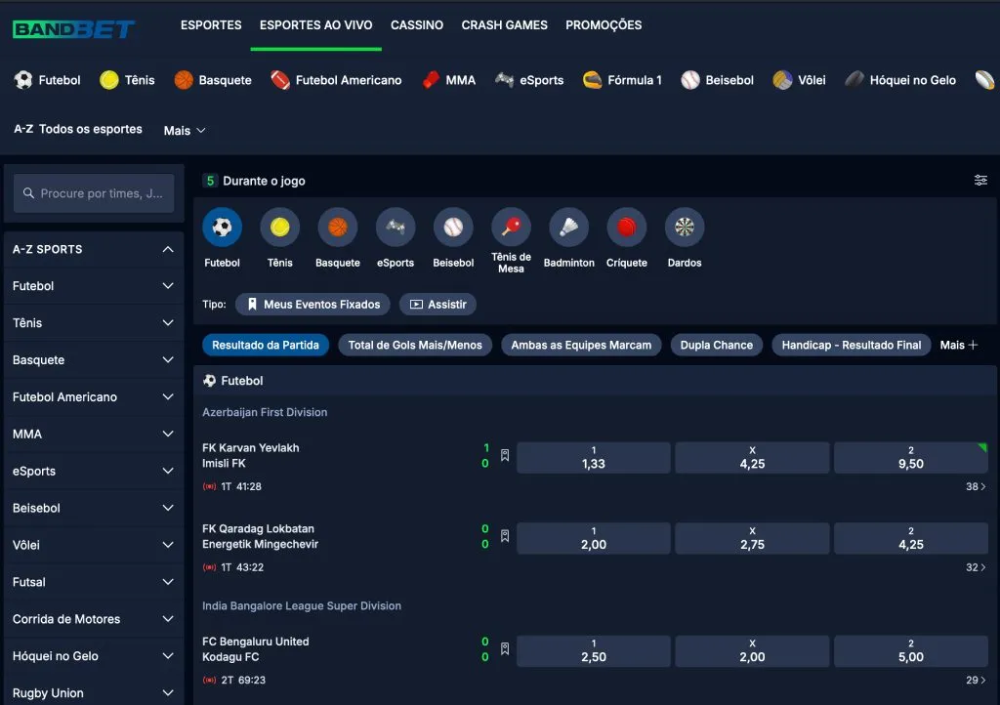
Task: Open 38 more markets for Karvan match
Action: click(976, 486)
